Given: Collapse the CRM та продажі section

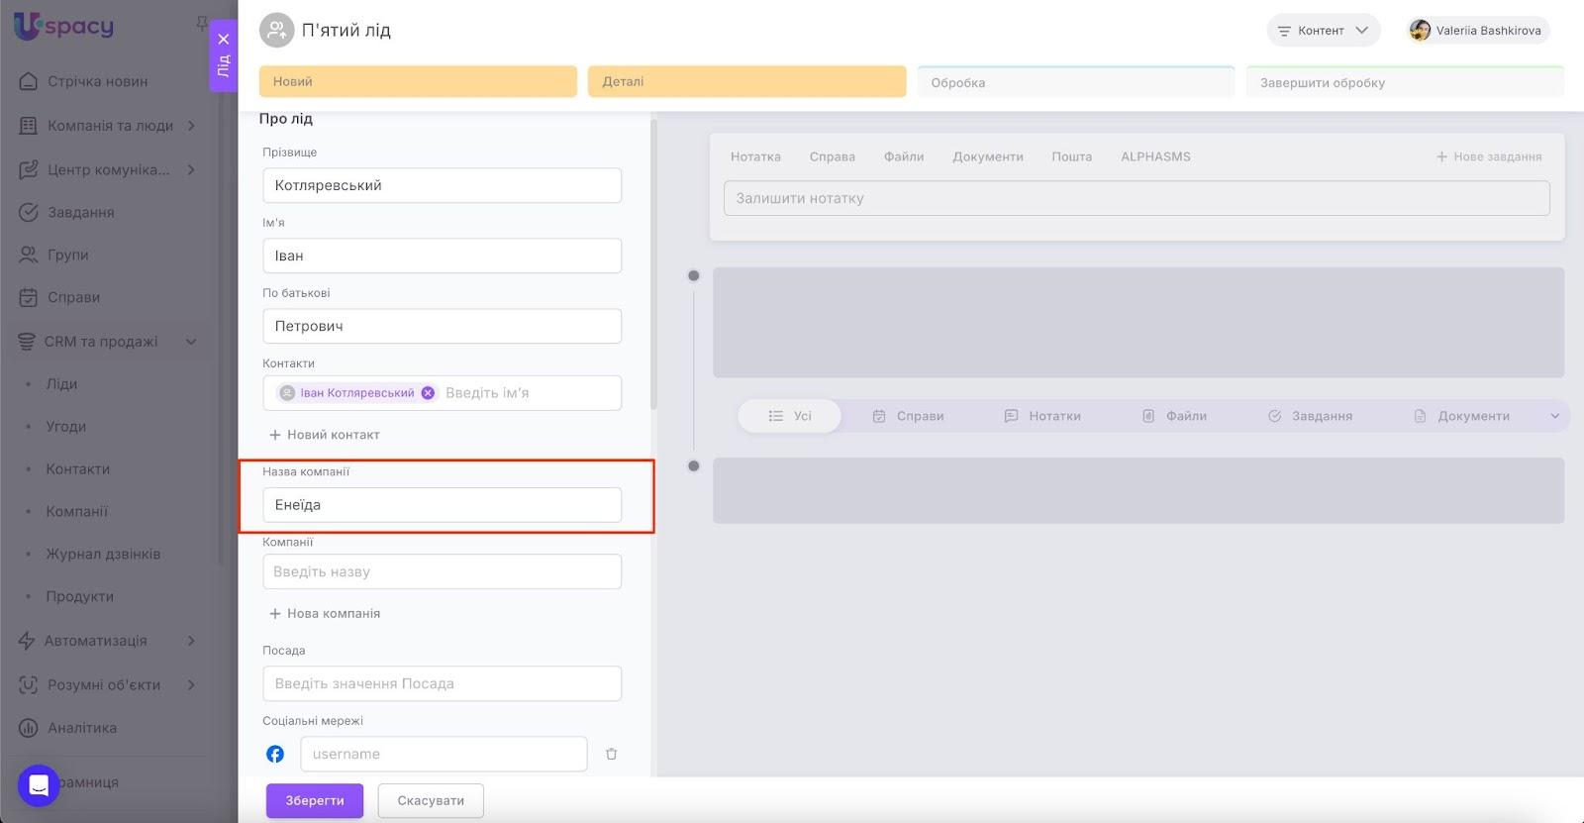Looking at the screenshot, I should coord(190,342).
